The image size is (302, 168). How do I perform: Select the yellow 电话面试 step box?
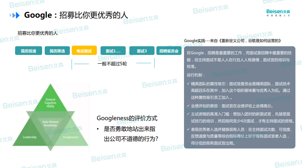(x=84, y=50)
